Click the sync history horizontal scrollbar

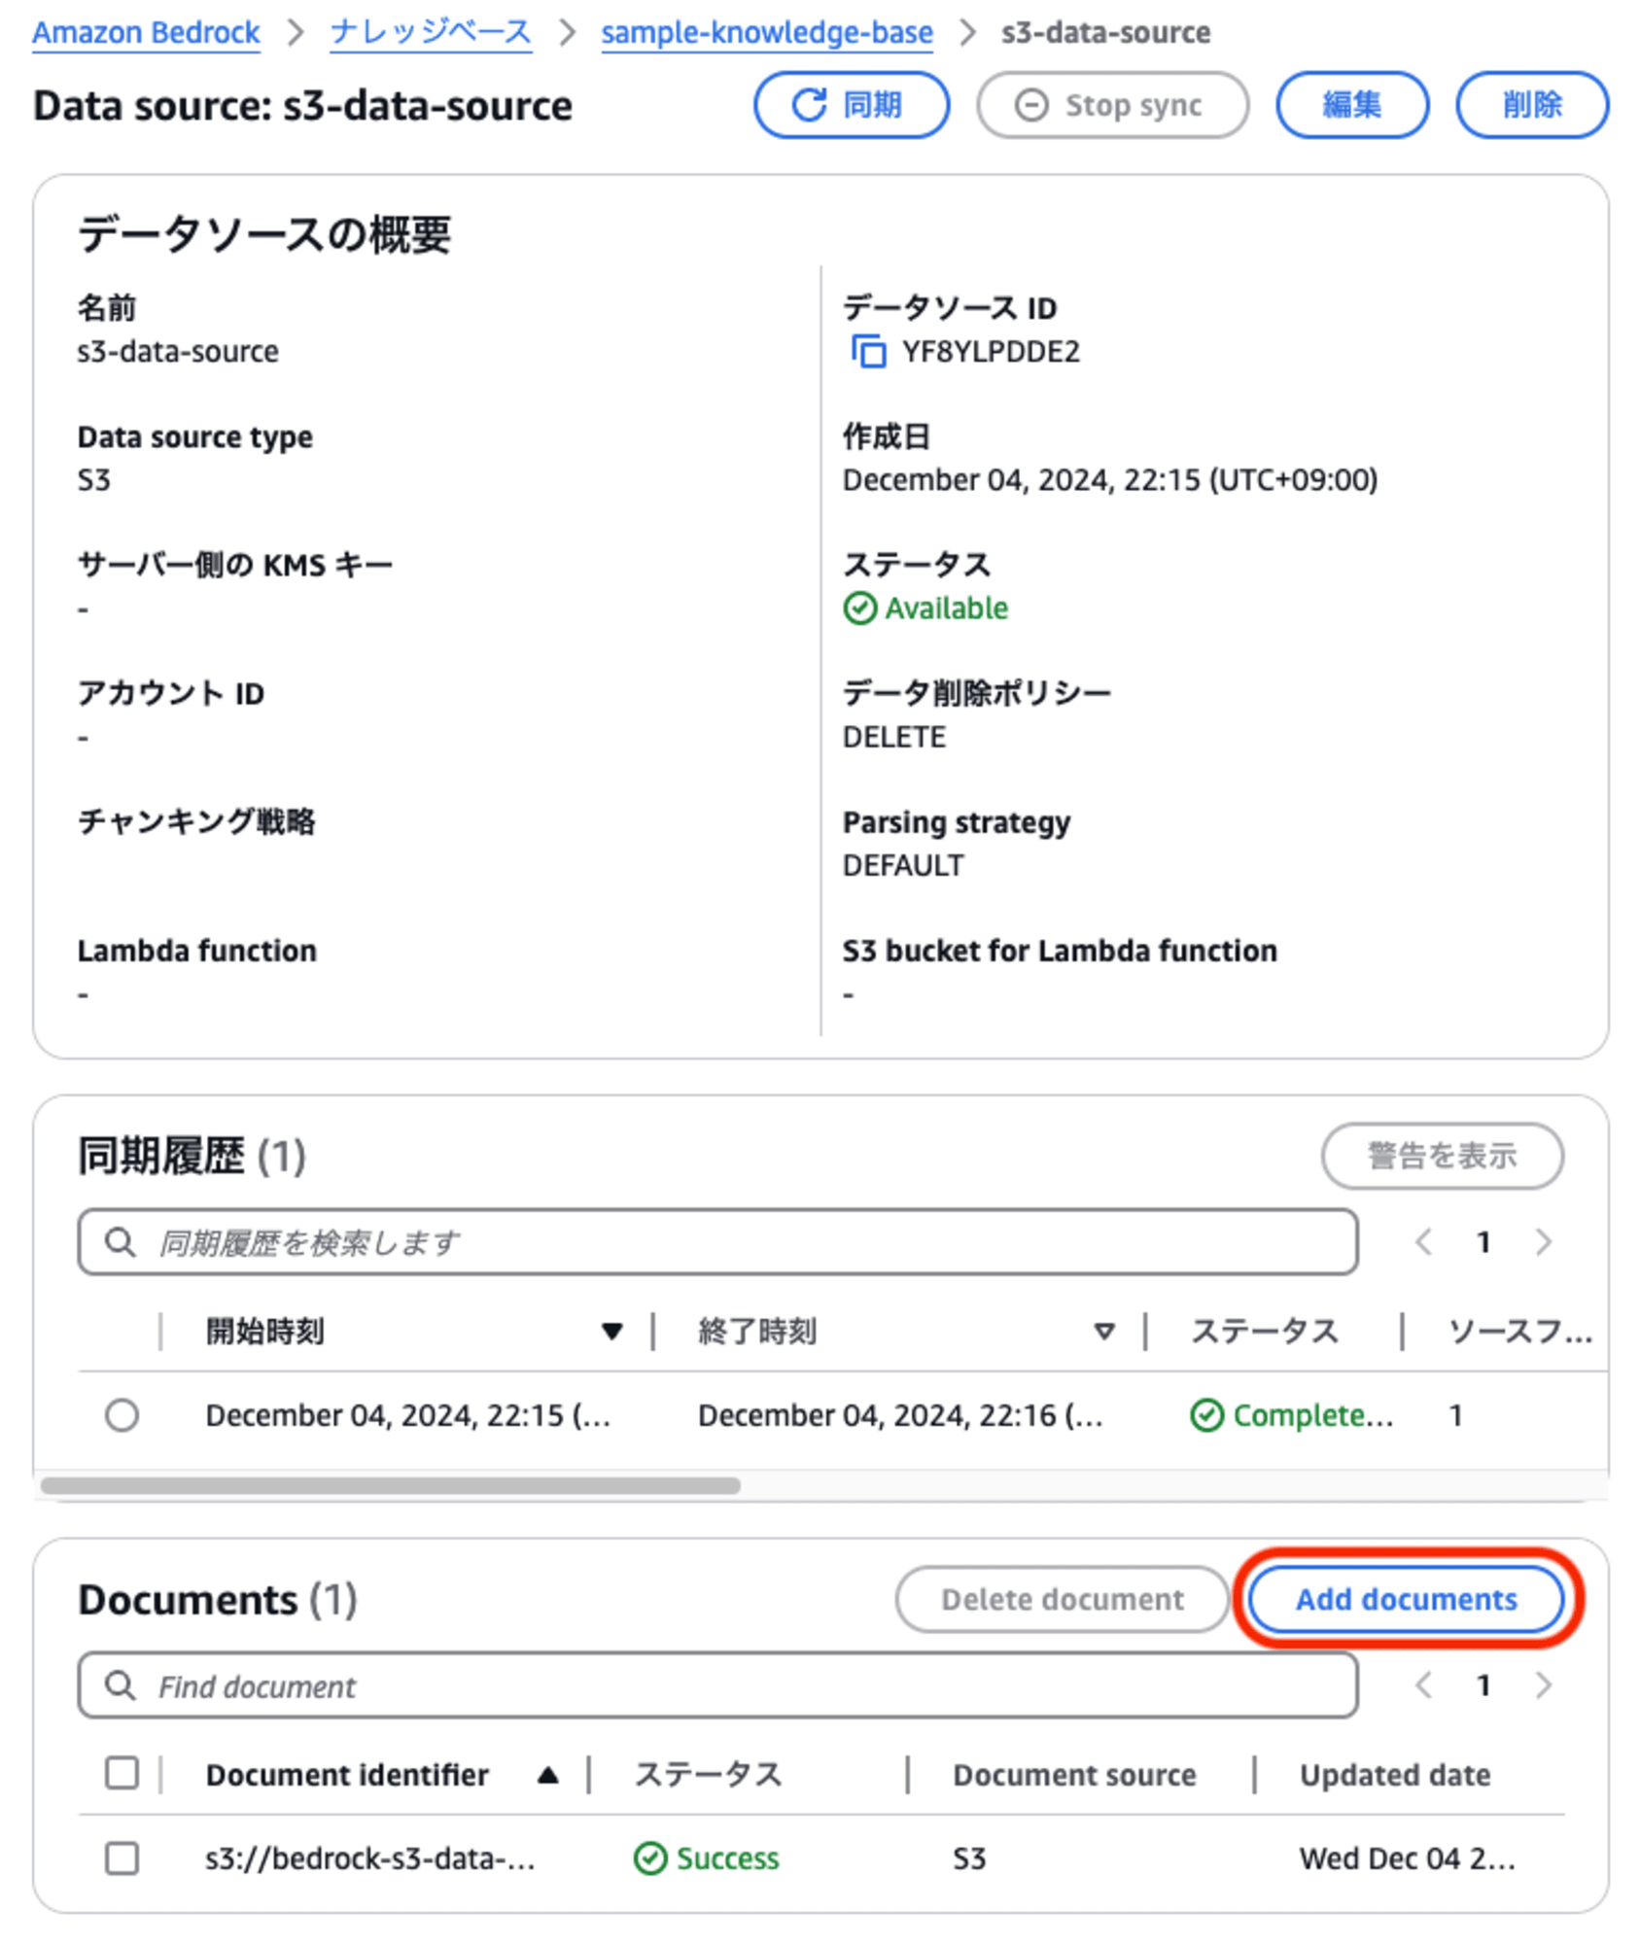click(390, 1485)
